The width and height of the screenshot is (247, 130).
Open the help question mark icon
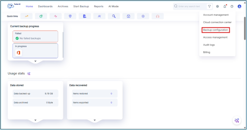coord(232,7)
